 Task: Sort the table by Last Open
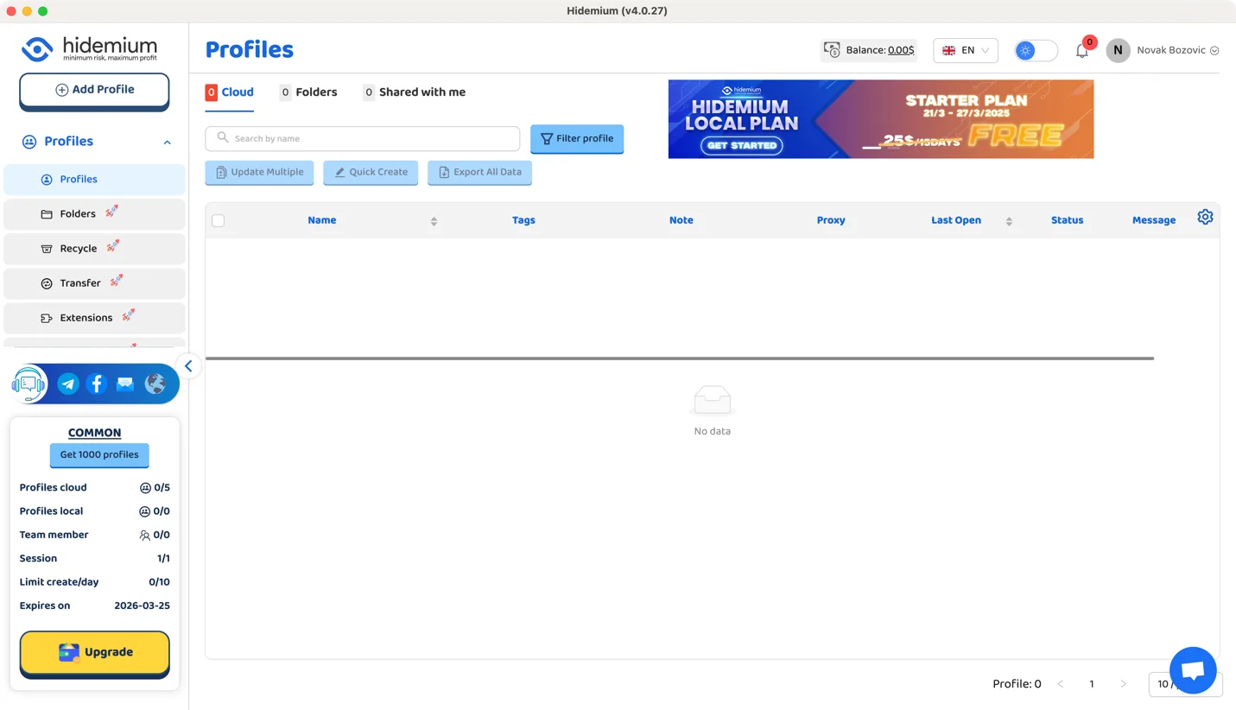tap(1009, 221)
